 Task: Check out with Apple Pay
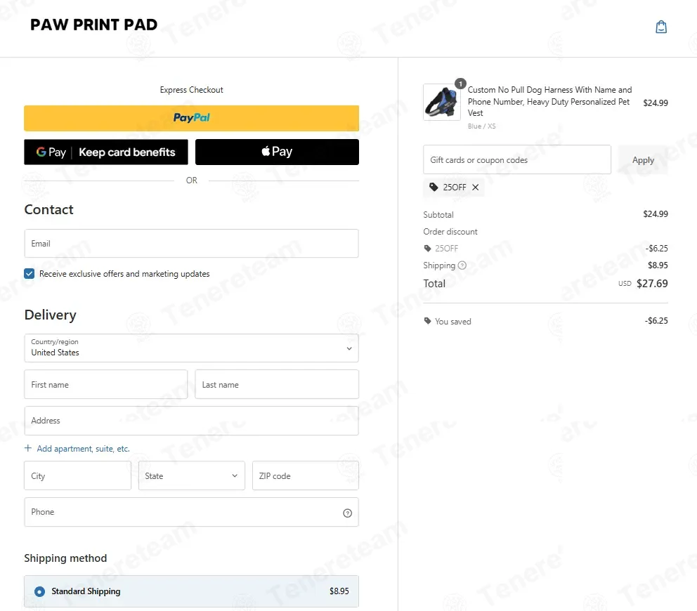(x=277, y=152)
